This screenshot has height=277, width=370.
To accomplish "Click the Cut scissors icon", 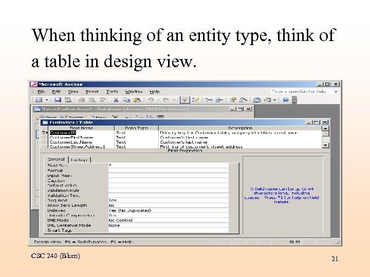I will [x=116, y=100].
